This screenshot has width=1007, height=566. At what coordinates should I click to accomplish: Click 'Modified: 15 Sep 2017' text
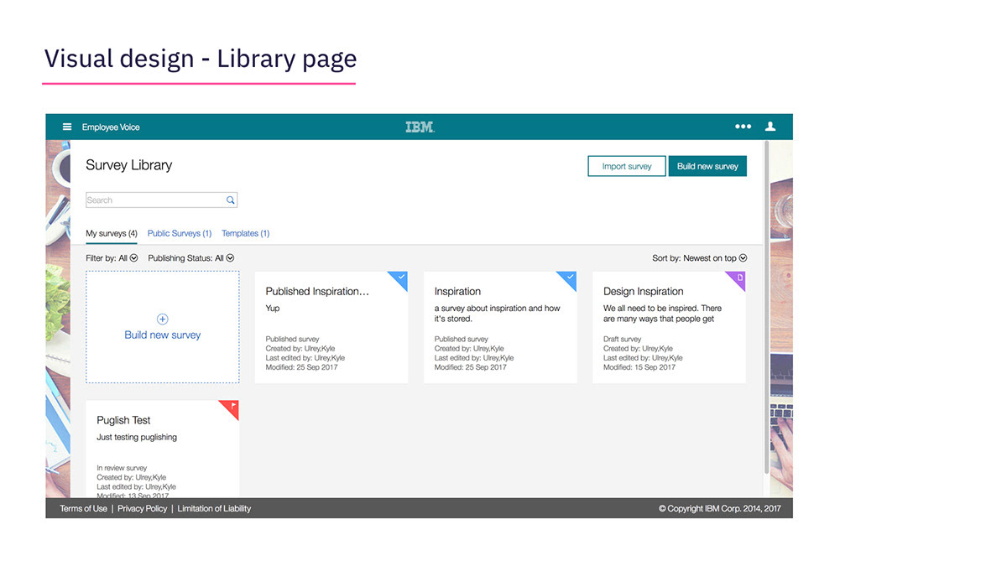pyautogui.click(x=639, y=367)
